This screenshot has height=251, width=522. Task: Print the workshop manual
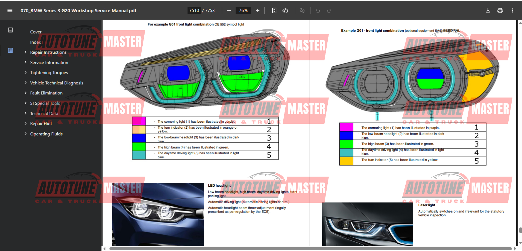click(x=500, y=10)
